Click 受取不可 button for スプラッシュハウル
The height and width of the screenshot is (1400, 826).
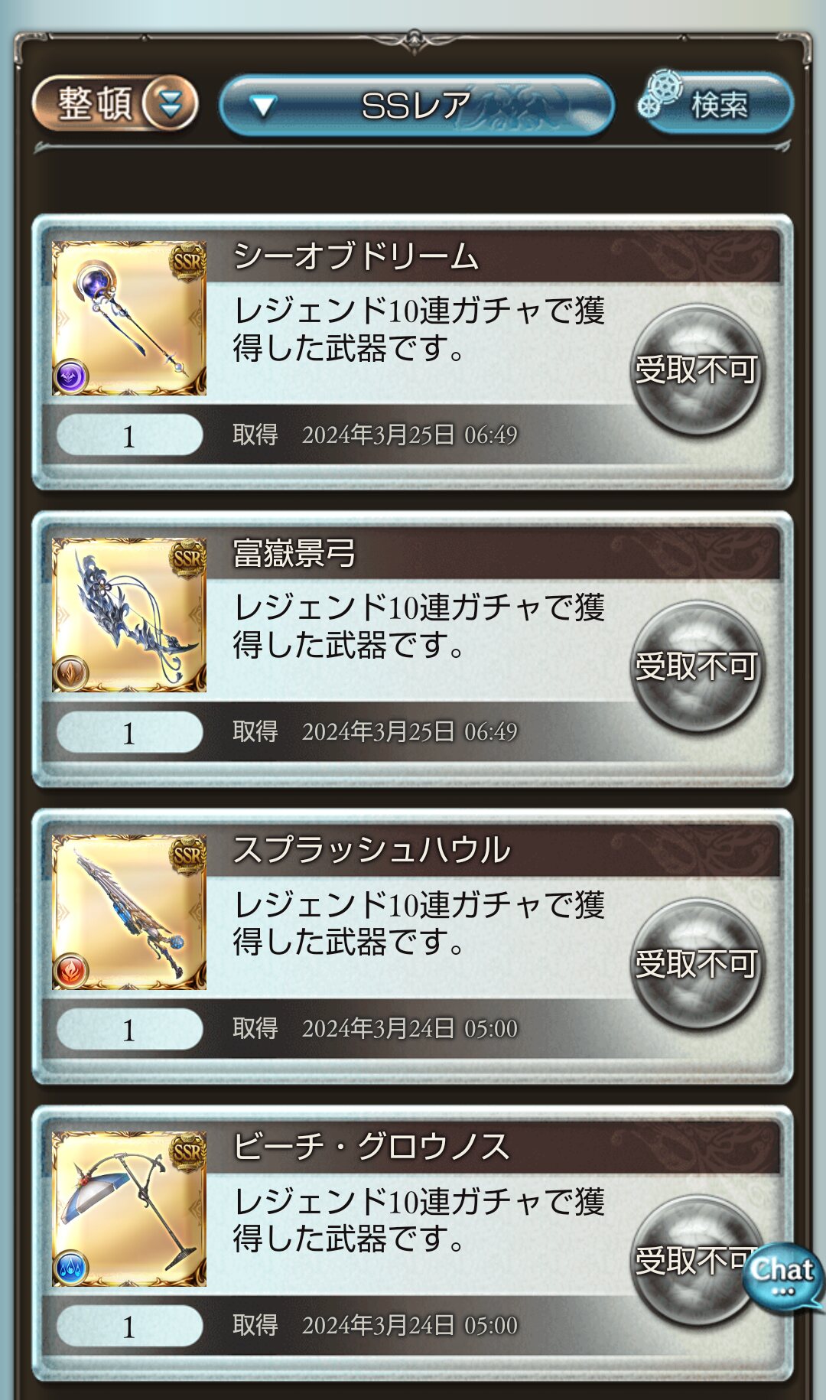coord(697,964)
